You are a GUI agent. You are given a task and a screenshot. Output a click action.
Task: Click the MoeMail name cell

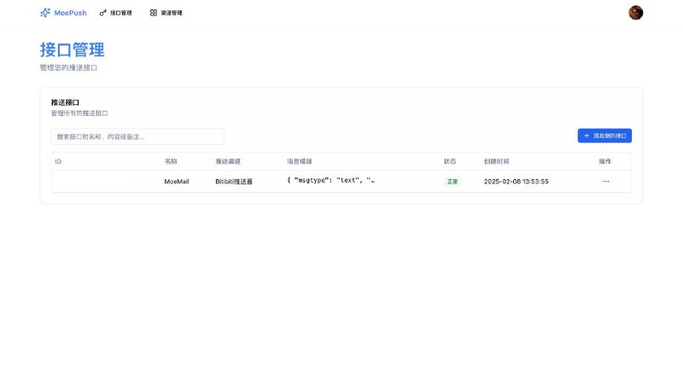177,182
